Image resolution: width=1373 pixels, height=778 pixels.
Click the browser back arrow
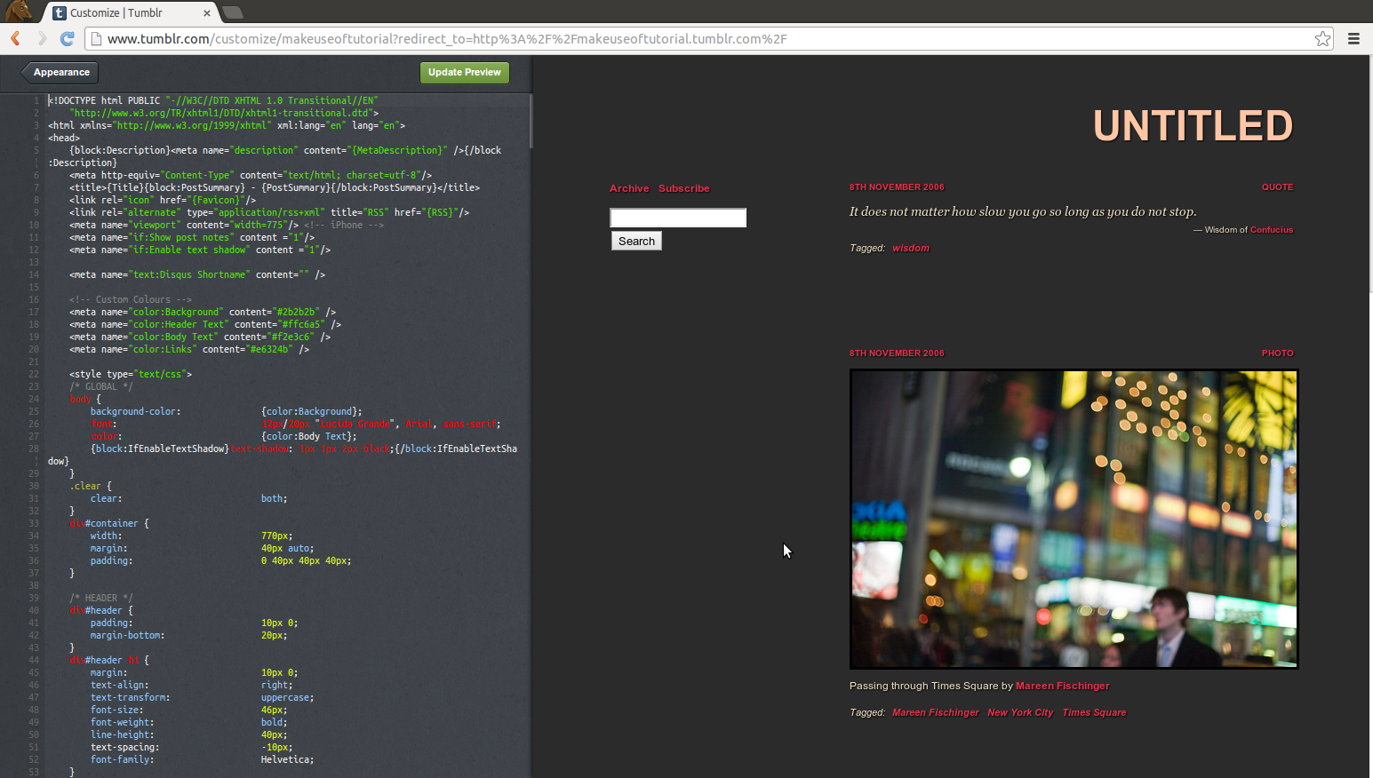pyautogui.click(x=15, y=38)
